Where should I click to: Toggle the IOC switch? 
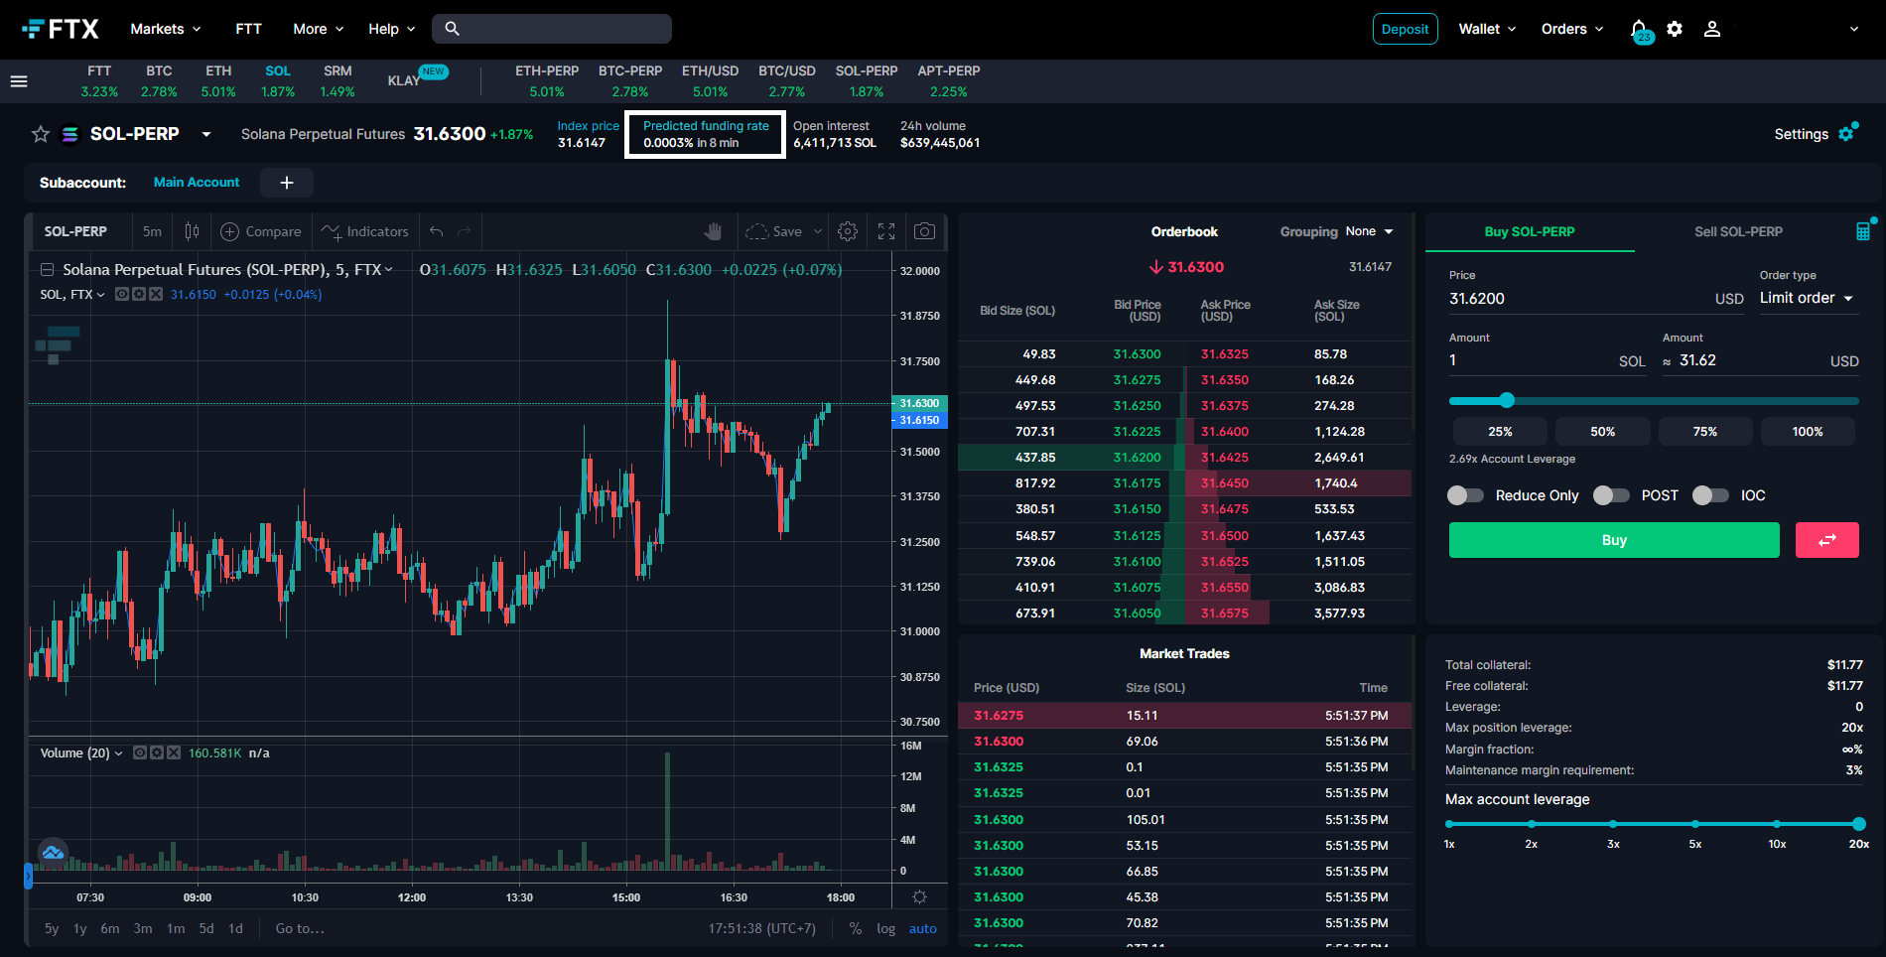(x=1710, y=495)
